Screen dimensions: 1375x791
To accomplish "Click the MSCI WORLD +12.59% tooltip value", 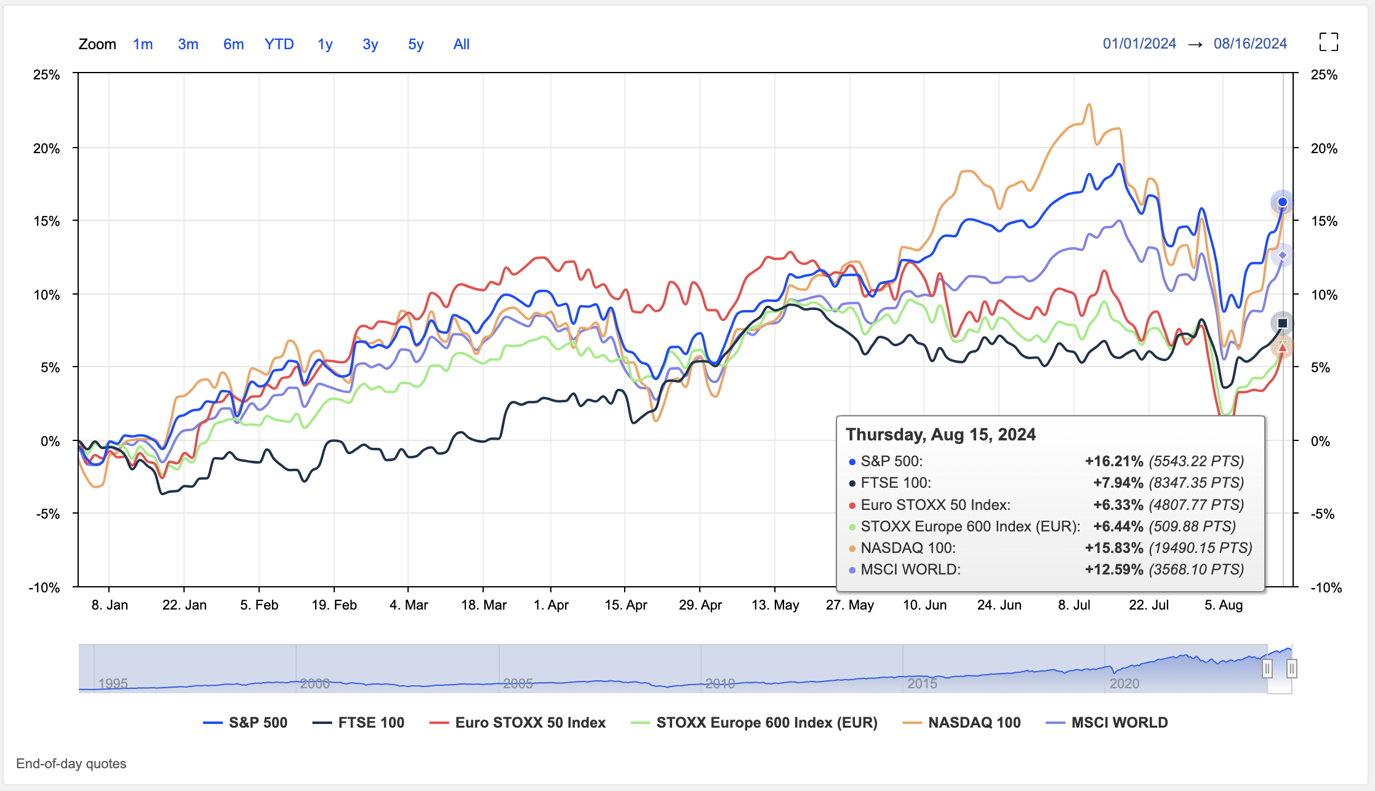I will (x=1114, y=570).
